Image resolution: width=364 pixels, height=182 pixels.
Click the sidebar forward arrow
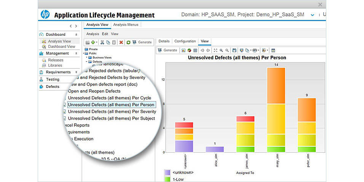pos(76,26)
